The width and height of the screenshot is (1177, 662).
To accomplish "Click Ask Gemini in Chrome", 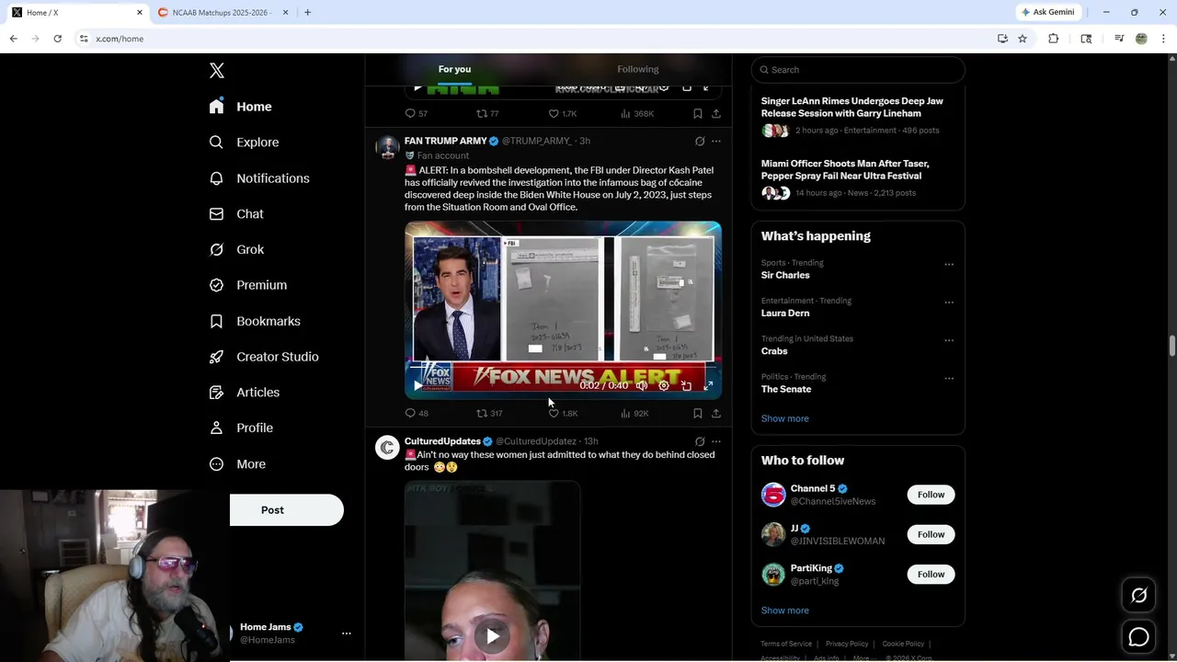I will click(1047, 12).
